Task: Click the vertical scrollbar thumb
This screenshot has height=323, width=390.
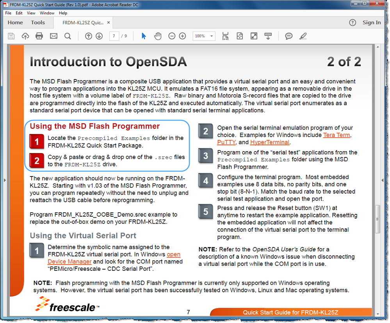Action: (378, 219)
